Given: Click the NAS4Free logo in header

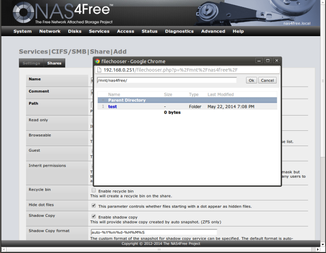Looking at the screenshot, I should pos(63,13).
